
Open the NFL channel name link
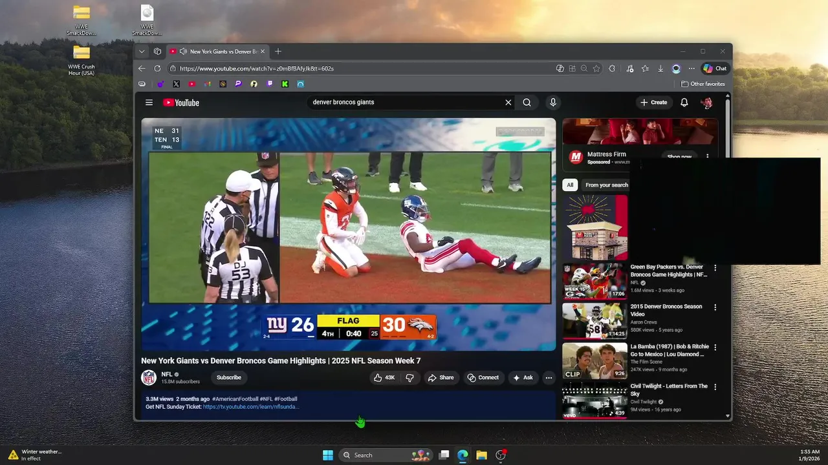pos(167,374)
